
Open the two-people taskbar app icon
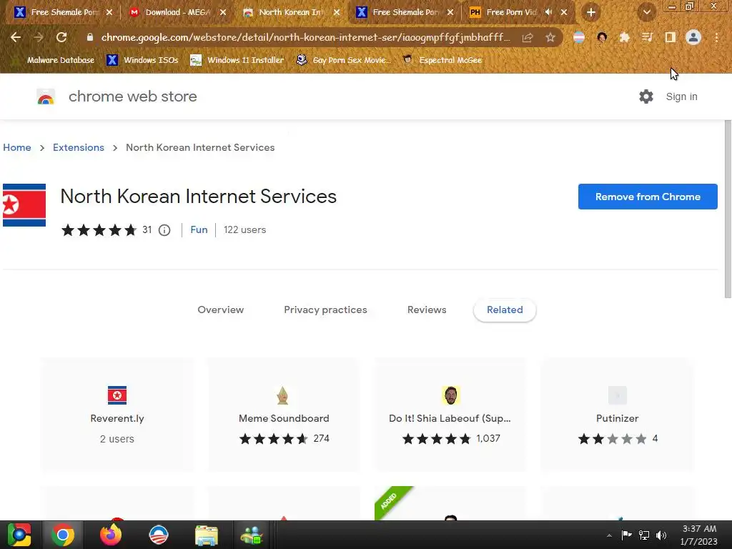pyautogui.click(x=252, y=535)
